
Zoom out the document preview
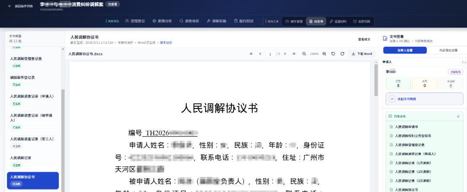tap(304, 54)
